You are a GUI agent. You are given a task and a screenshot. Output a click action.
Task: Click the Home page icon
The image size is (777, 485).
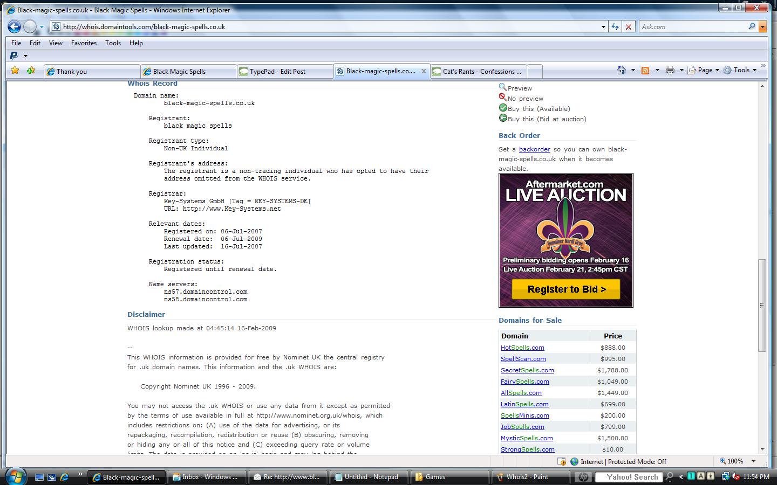[x=622, y=70]
